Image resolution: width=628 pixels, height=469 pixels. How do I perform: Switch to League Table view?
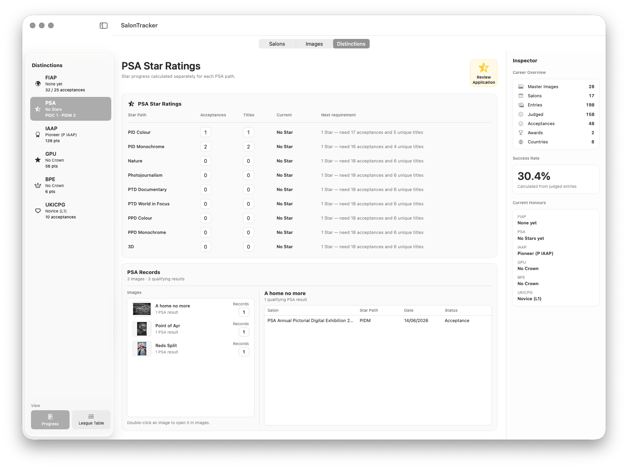point(91,420)
